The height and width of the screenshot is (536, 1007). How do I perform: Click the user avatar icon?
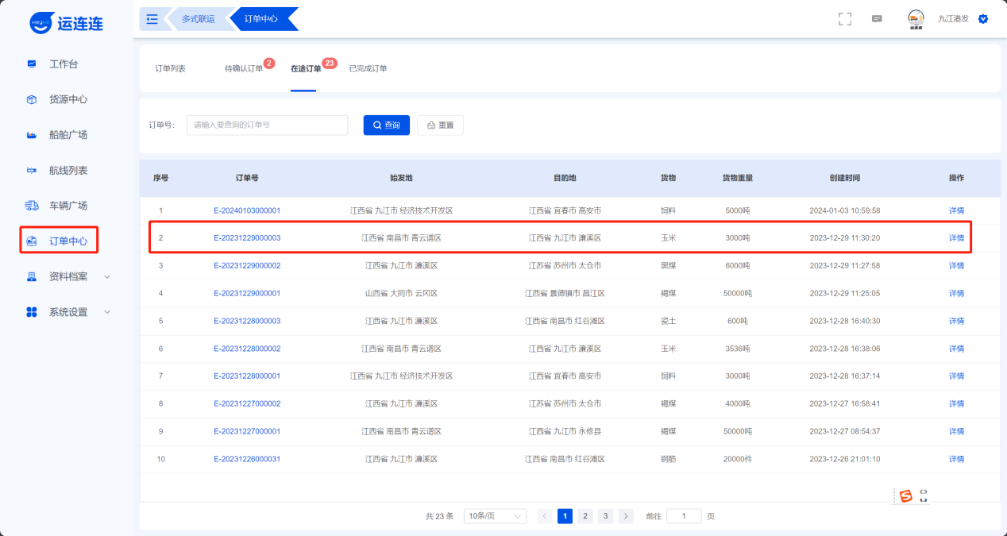coord(916,19)
